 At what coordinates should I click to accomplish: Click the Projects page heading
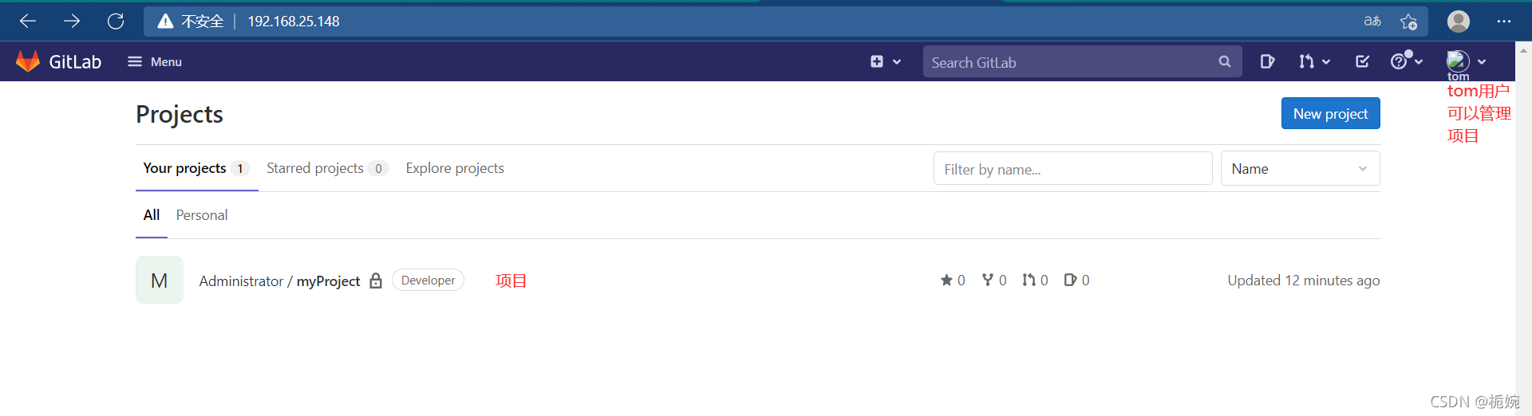click(180, 114)
